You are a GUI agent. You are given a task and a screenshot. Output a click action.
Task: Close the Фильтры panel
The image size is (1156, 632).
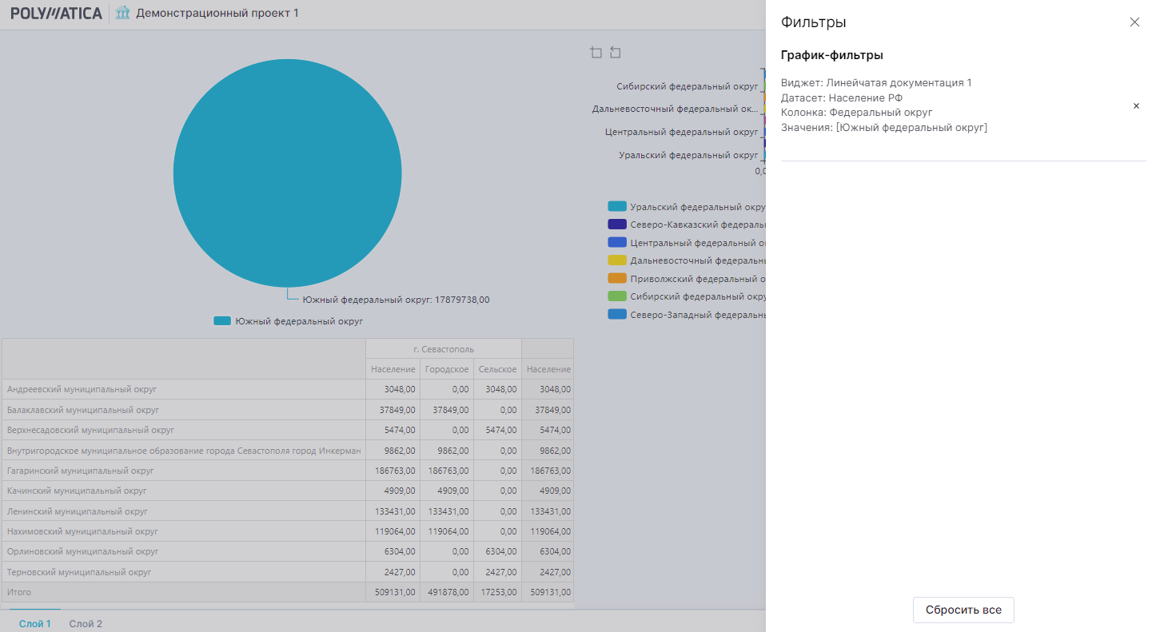pyautogui.click(x=1134, y=22)
